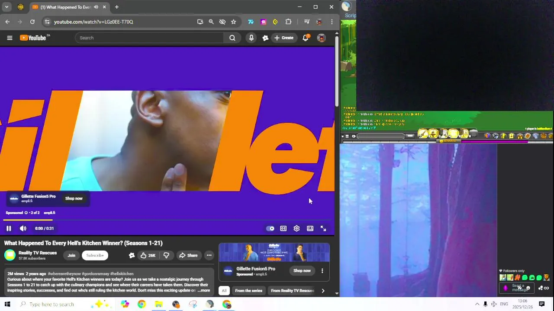
Task: Click the Chrome address bar URL
Action: (x=93, y=22)
